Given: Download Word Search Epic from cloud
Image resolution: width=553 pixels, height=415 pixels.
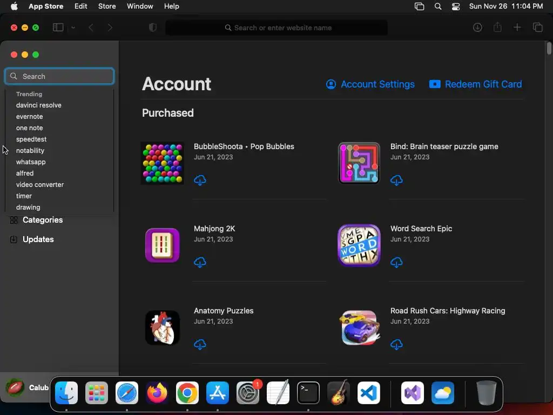Looking at the screenshot, I should point(396,262).
